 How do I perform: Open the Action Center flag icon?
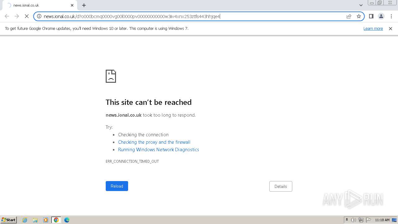pos(368,220)
